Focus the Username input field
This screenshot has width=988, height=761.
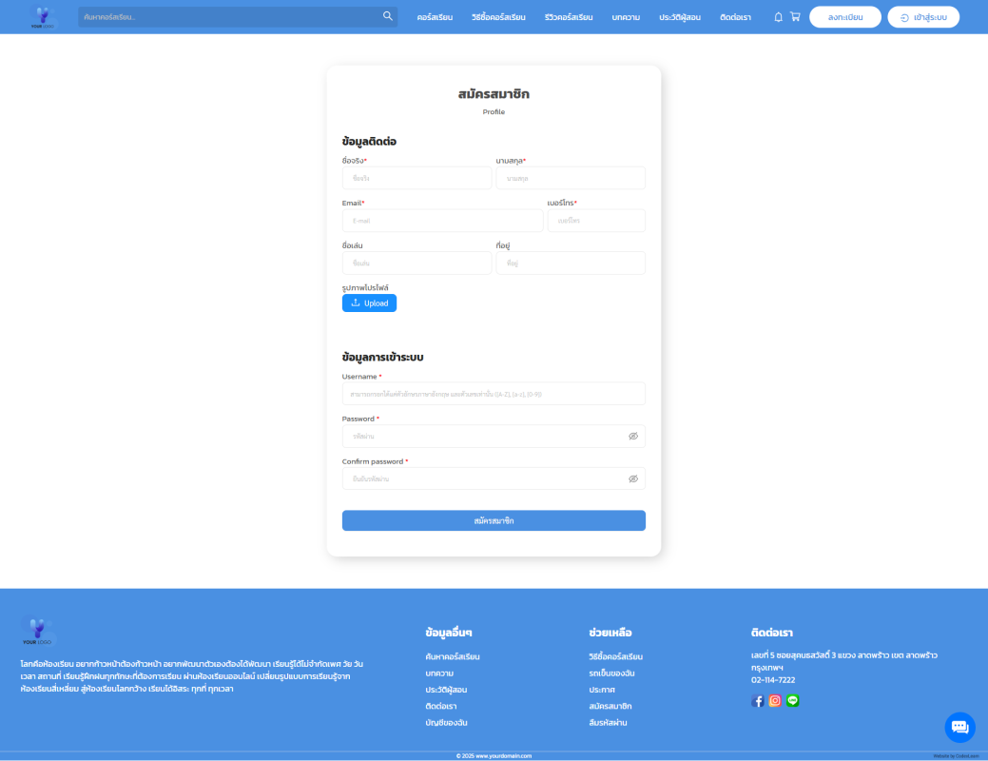[494, 394]
